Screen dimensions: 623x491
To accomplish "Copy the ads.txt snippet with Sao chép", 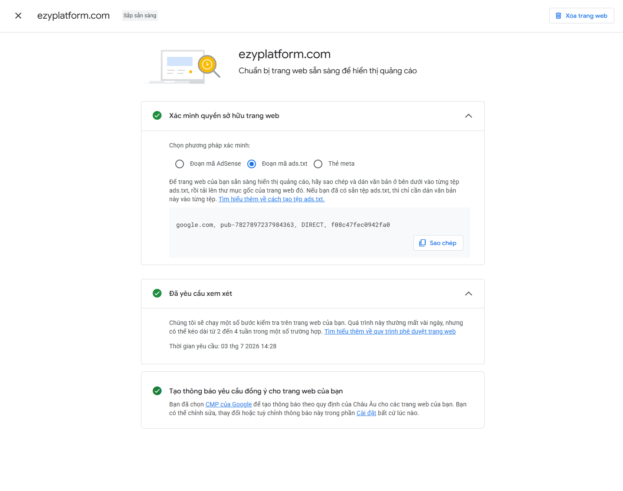I will coord(438,243).
